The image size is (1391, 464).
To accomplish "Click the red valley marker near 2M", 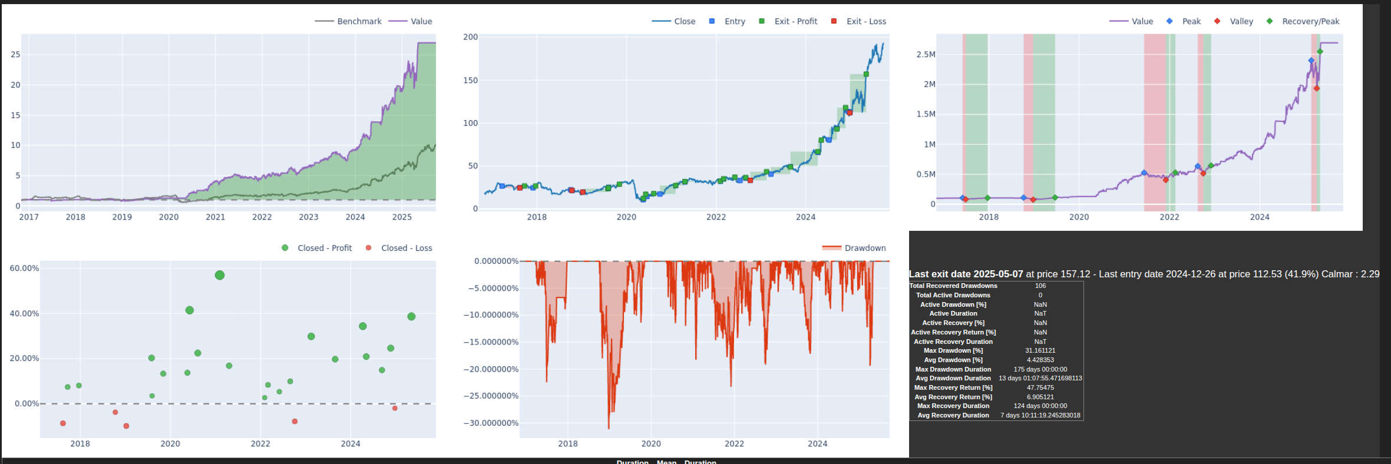I will [x=1317, y=88].
